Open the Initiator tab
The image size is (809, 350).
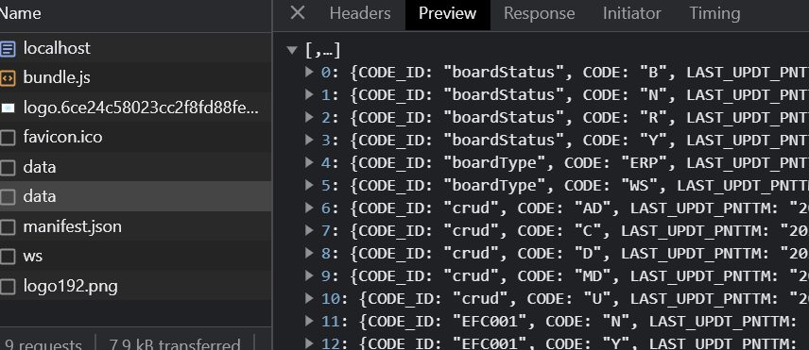(x=631, y=13)
